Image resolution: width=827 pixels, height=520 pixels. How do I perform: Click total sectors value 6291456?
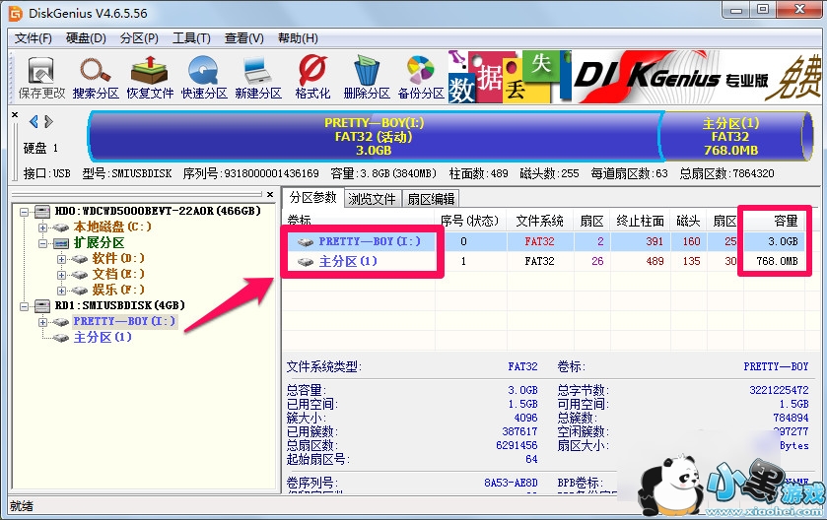point(517,445)
